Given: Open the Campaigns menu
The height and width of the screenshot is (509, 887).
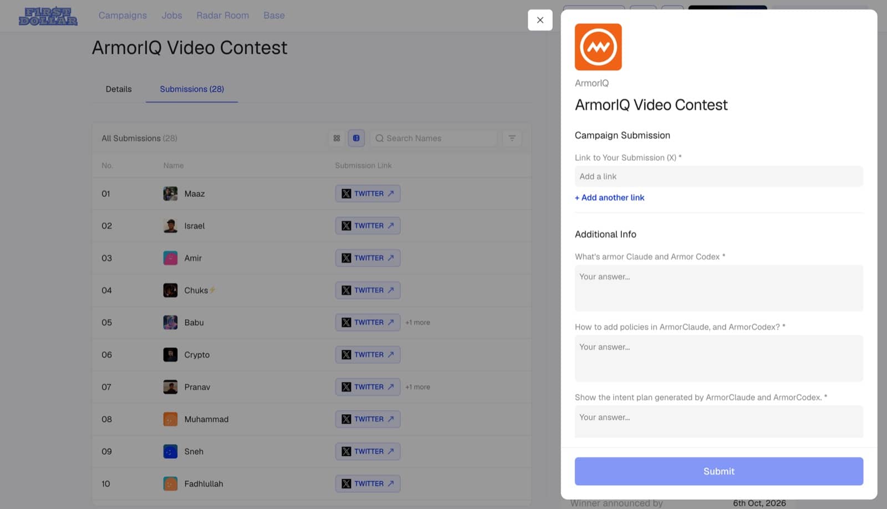Looking at the screenshot, I should click(x=123, y=16).
